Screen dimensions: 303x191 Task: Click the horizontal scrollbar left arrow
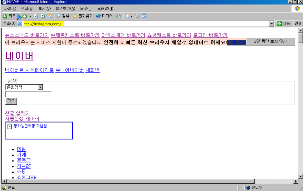tap(4, 181)
